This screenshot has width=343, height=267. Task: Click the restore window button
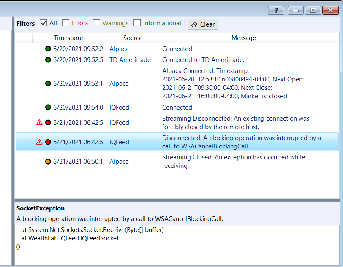pyautogui.click(x=313, y=10)
